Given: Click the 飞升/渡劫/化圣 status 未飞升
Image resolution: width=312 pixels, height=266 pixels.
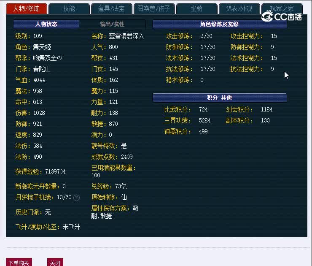Looking at the screenshot, I should tap(71, 227).
